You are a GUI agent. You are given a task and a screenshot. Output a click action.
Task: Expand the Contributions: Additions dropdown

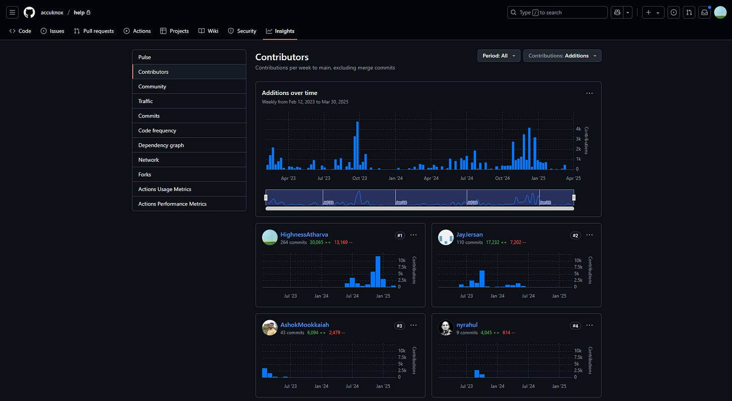[562, 56]
